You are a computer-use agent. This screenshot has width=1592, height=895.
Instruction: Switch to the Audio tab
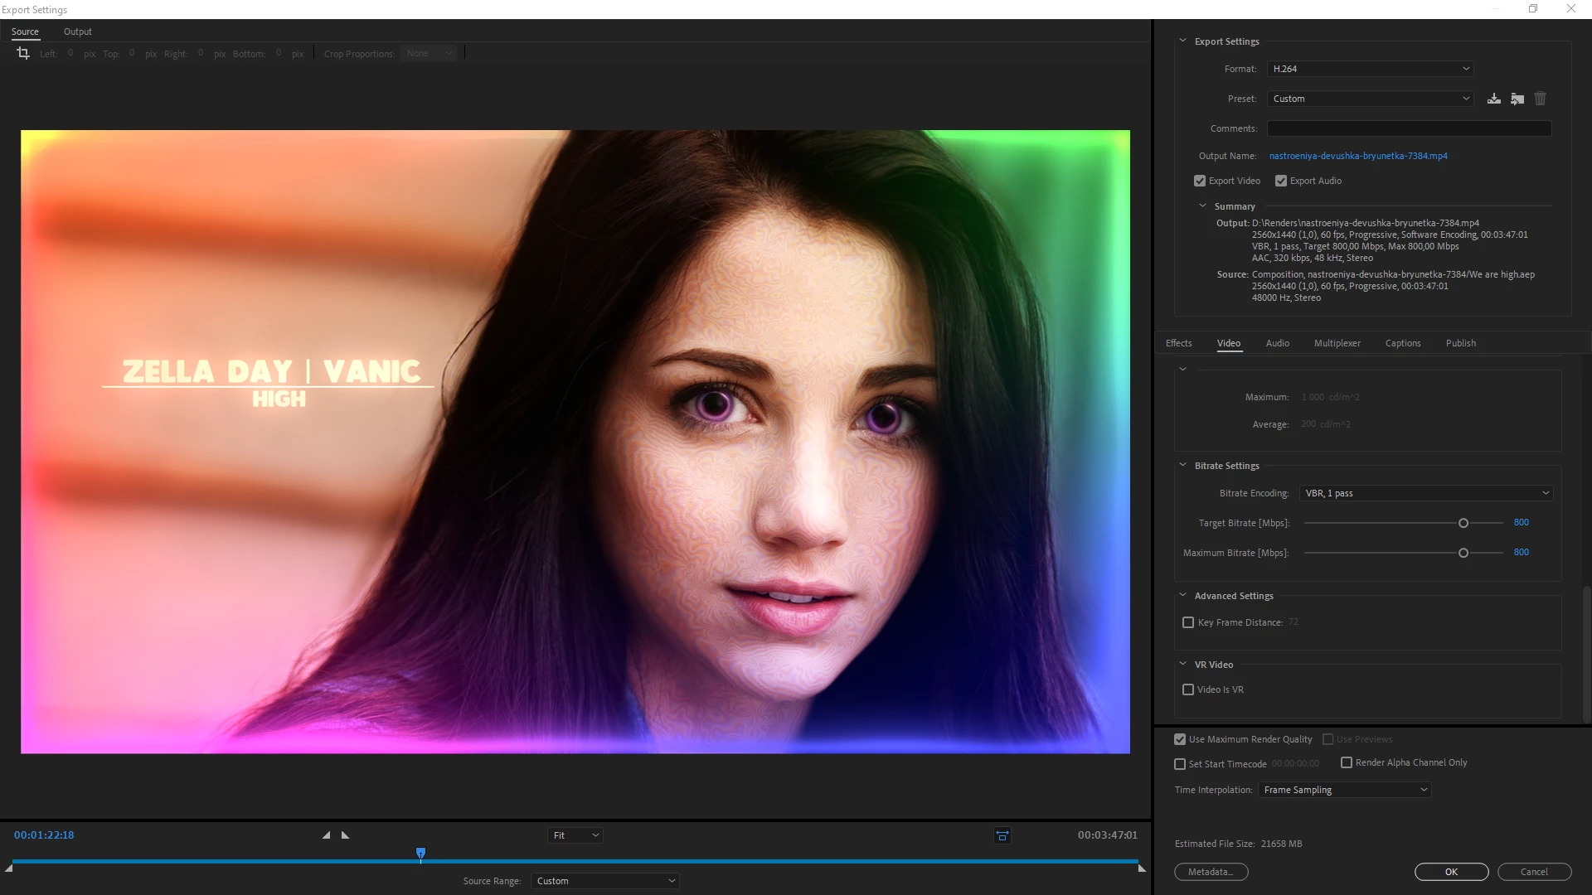(1277, 343)
